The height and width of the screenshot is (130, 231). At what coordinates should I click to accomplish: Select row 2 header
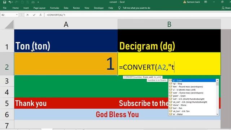tap(7, 64)
